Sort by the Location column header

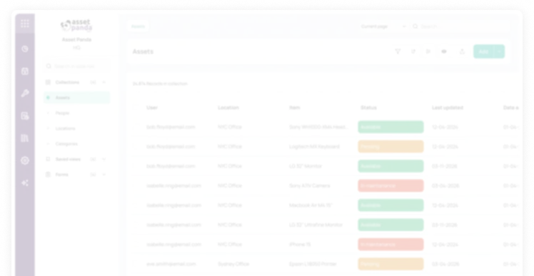[x=228, y=108]
